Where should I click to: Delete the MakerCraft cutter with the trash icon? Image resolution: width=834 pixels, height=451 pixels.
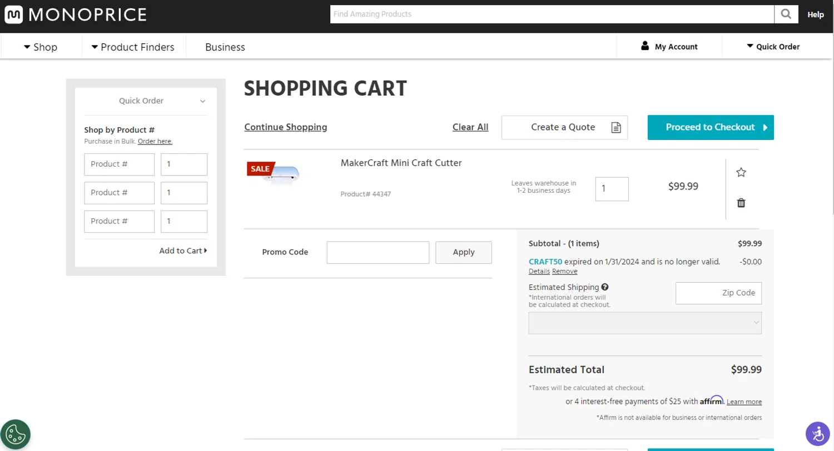(x=741, y=203)
